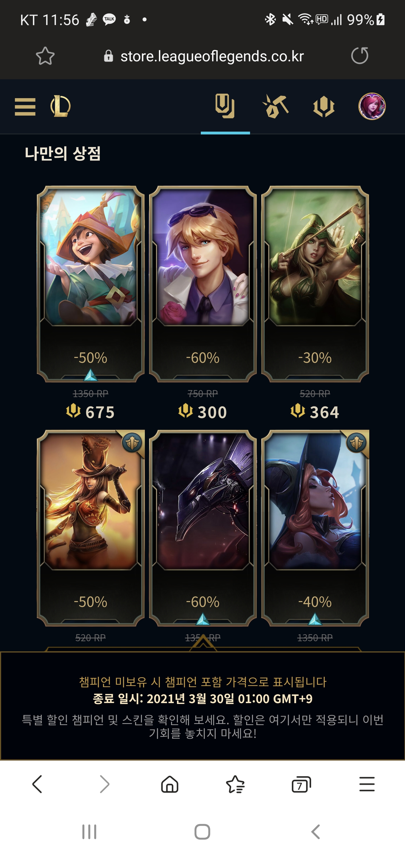Open browser options menu with three lines
The height and width of the screenshot is (855, 405).
[367, 784]
